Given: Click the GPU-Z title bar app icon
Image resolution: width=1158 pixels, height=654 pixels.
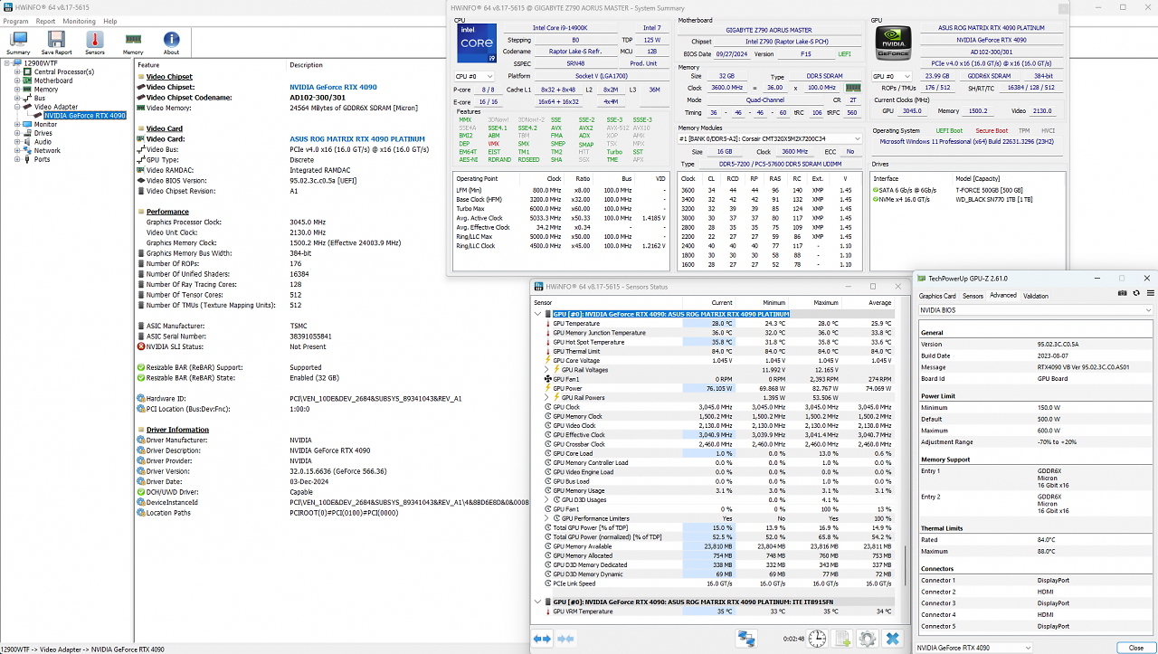Looking at the screenshot, I should [x=923, y=279].
